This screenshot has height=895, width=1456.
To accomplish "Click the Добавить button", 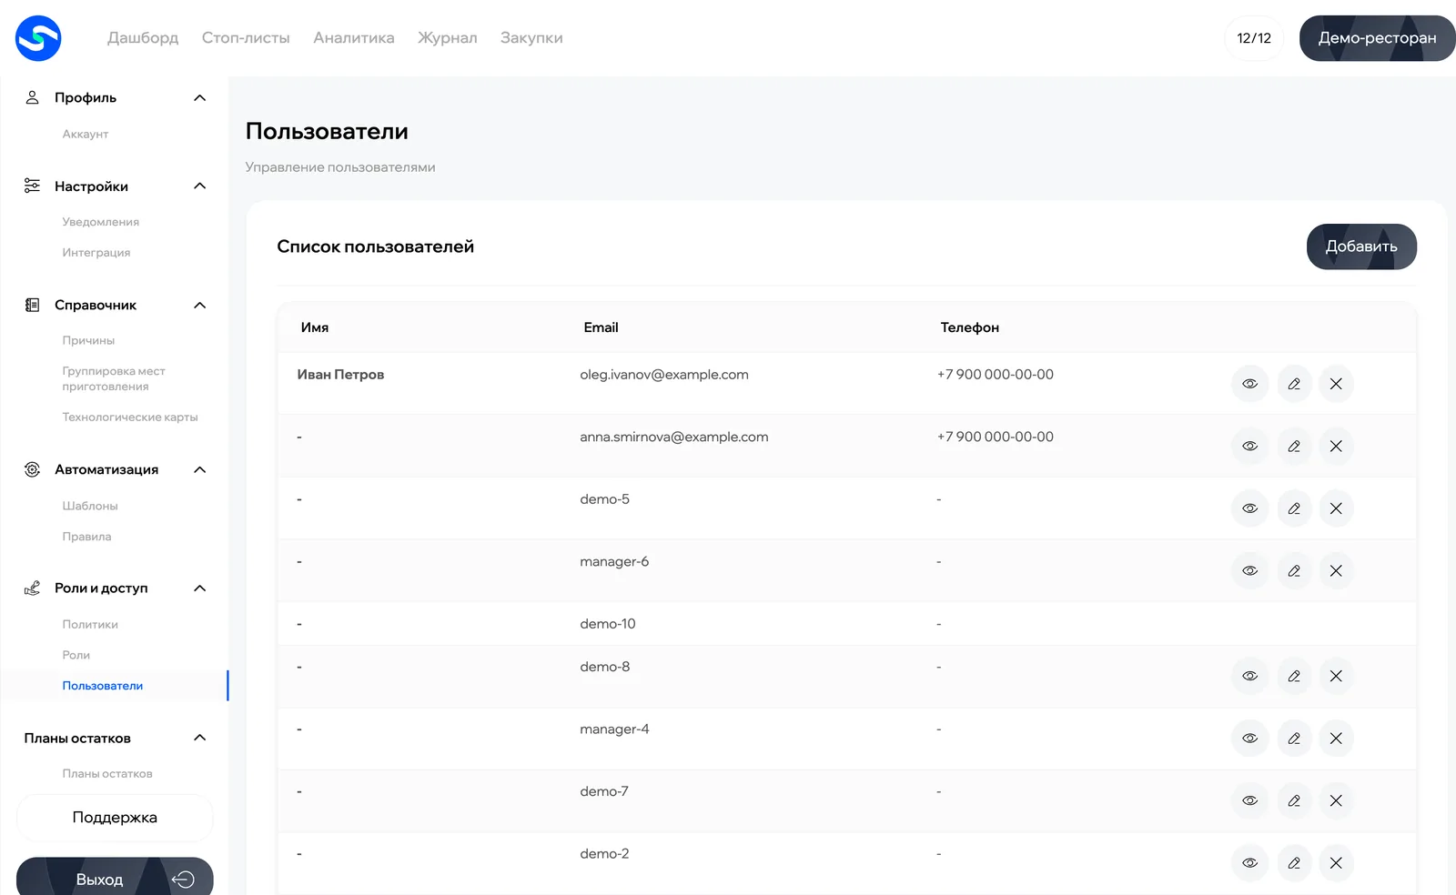I will [x=1361, y=246].
